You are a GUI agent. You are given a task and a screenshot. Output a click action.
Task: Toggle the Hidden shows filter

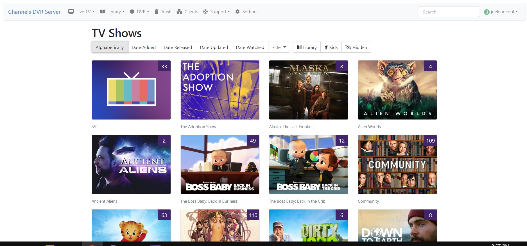pos(356,47)
